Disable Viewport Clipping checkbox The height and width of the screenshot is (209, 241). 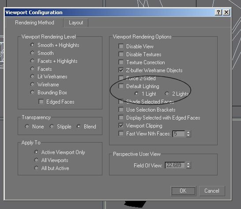tap(121, 125)
